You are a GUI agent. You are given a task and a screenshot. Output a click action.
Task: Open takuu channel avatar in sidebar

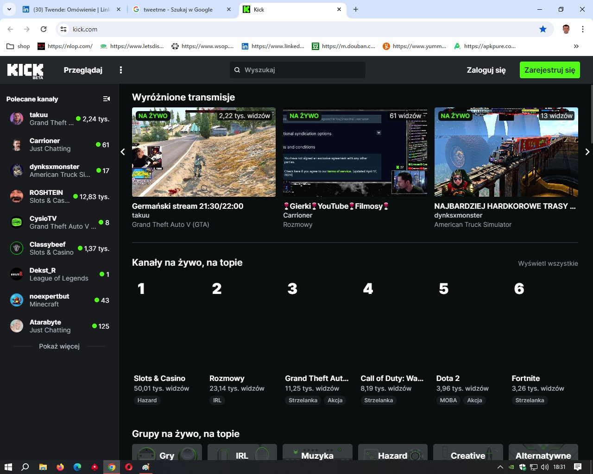tap(17, 118)
